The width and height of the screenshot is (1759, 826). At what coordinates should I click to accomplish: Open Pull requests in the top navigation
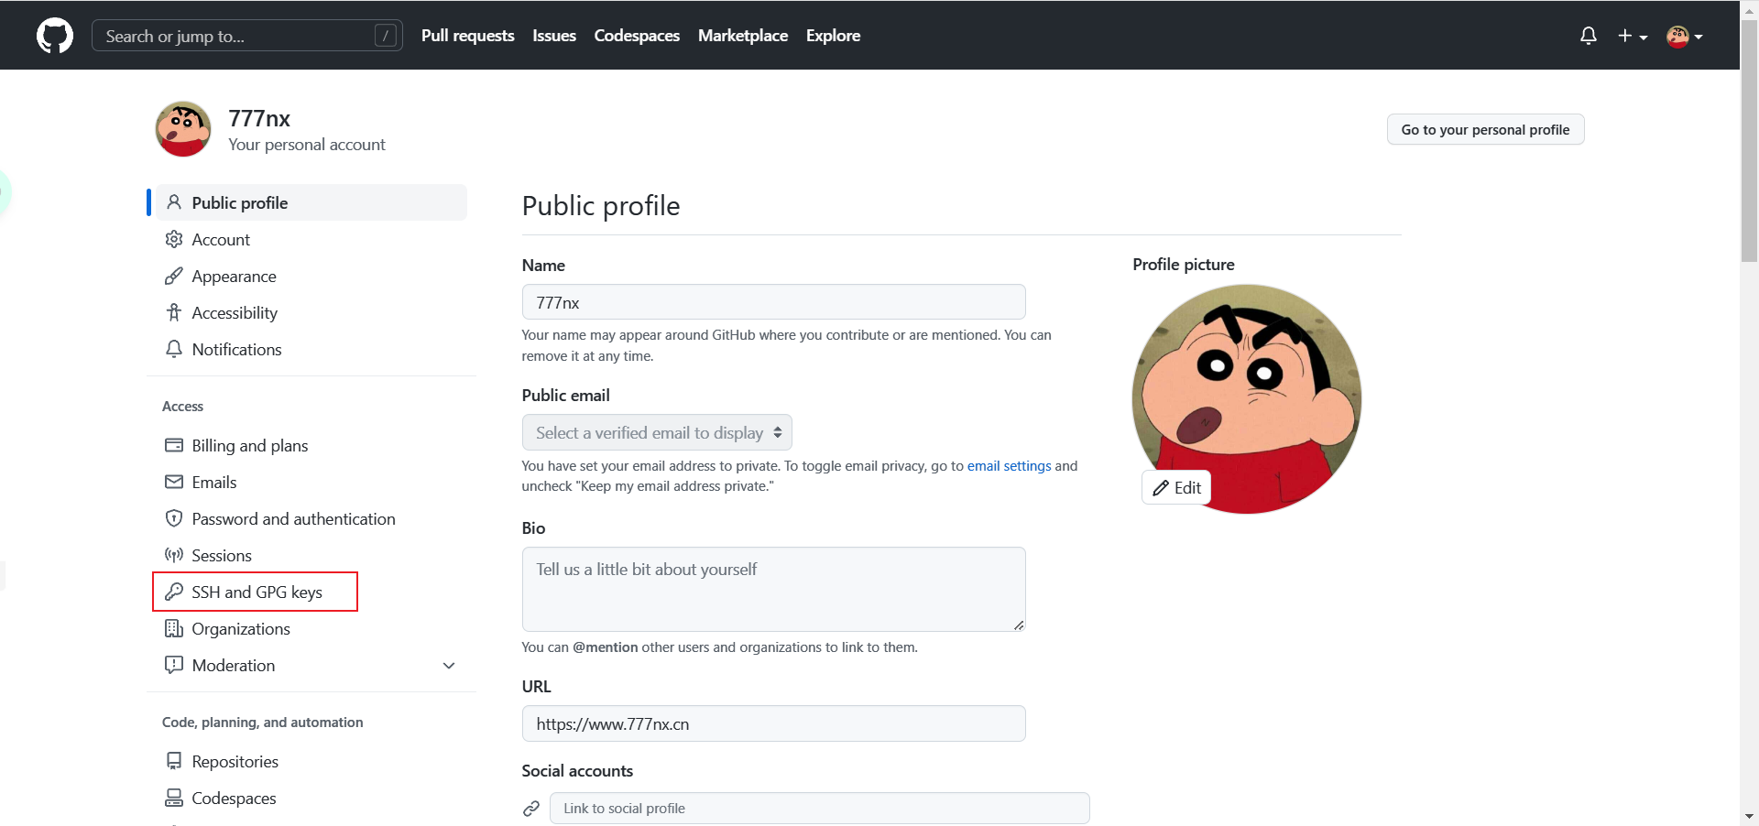point(468,36)
